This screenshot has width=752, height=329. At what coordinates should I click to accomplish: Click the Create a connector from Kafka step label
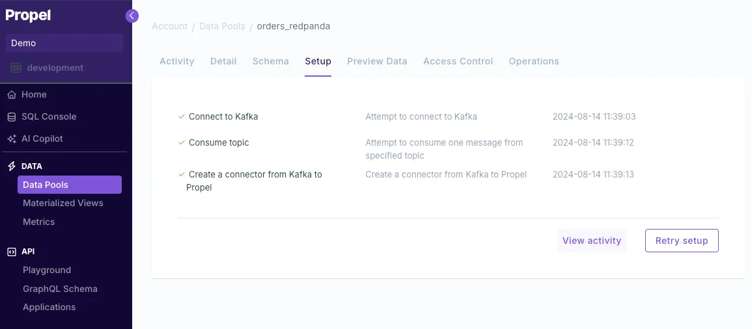click(254, 181)
